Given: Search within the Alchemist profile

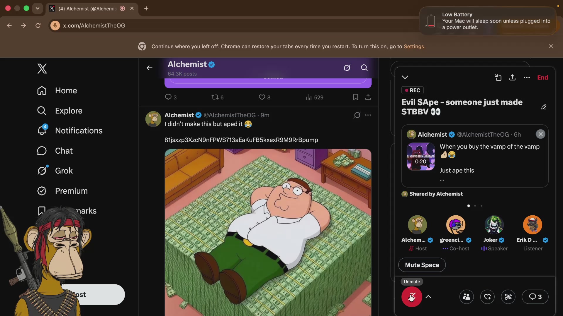Looking at the screenshot, I should [x=364, y=68].
